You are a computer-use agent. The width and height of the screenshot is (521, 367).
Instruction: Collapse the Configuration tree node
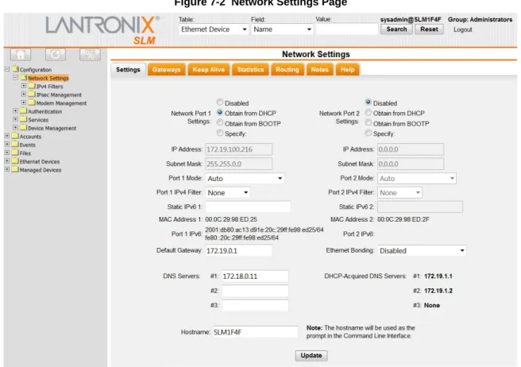point(7,69)
